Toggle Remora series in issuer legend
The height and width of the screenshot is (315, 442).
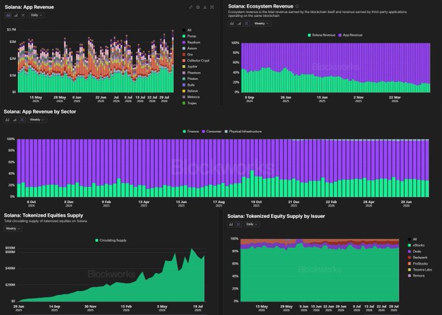tap(416, 276)
